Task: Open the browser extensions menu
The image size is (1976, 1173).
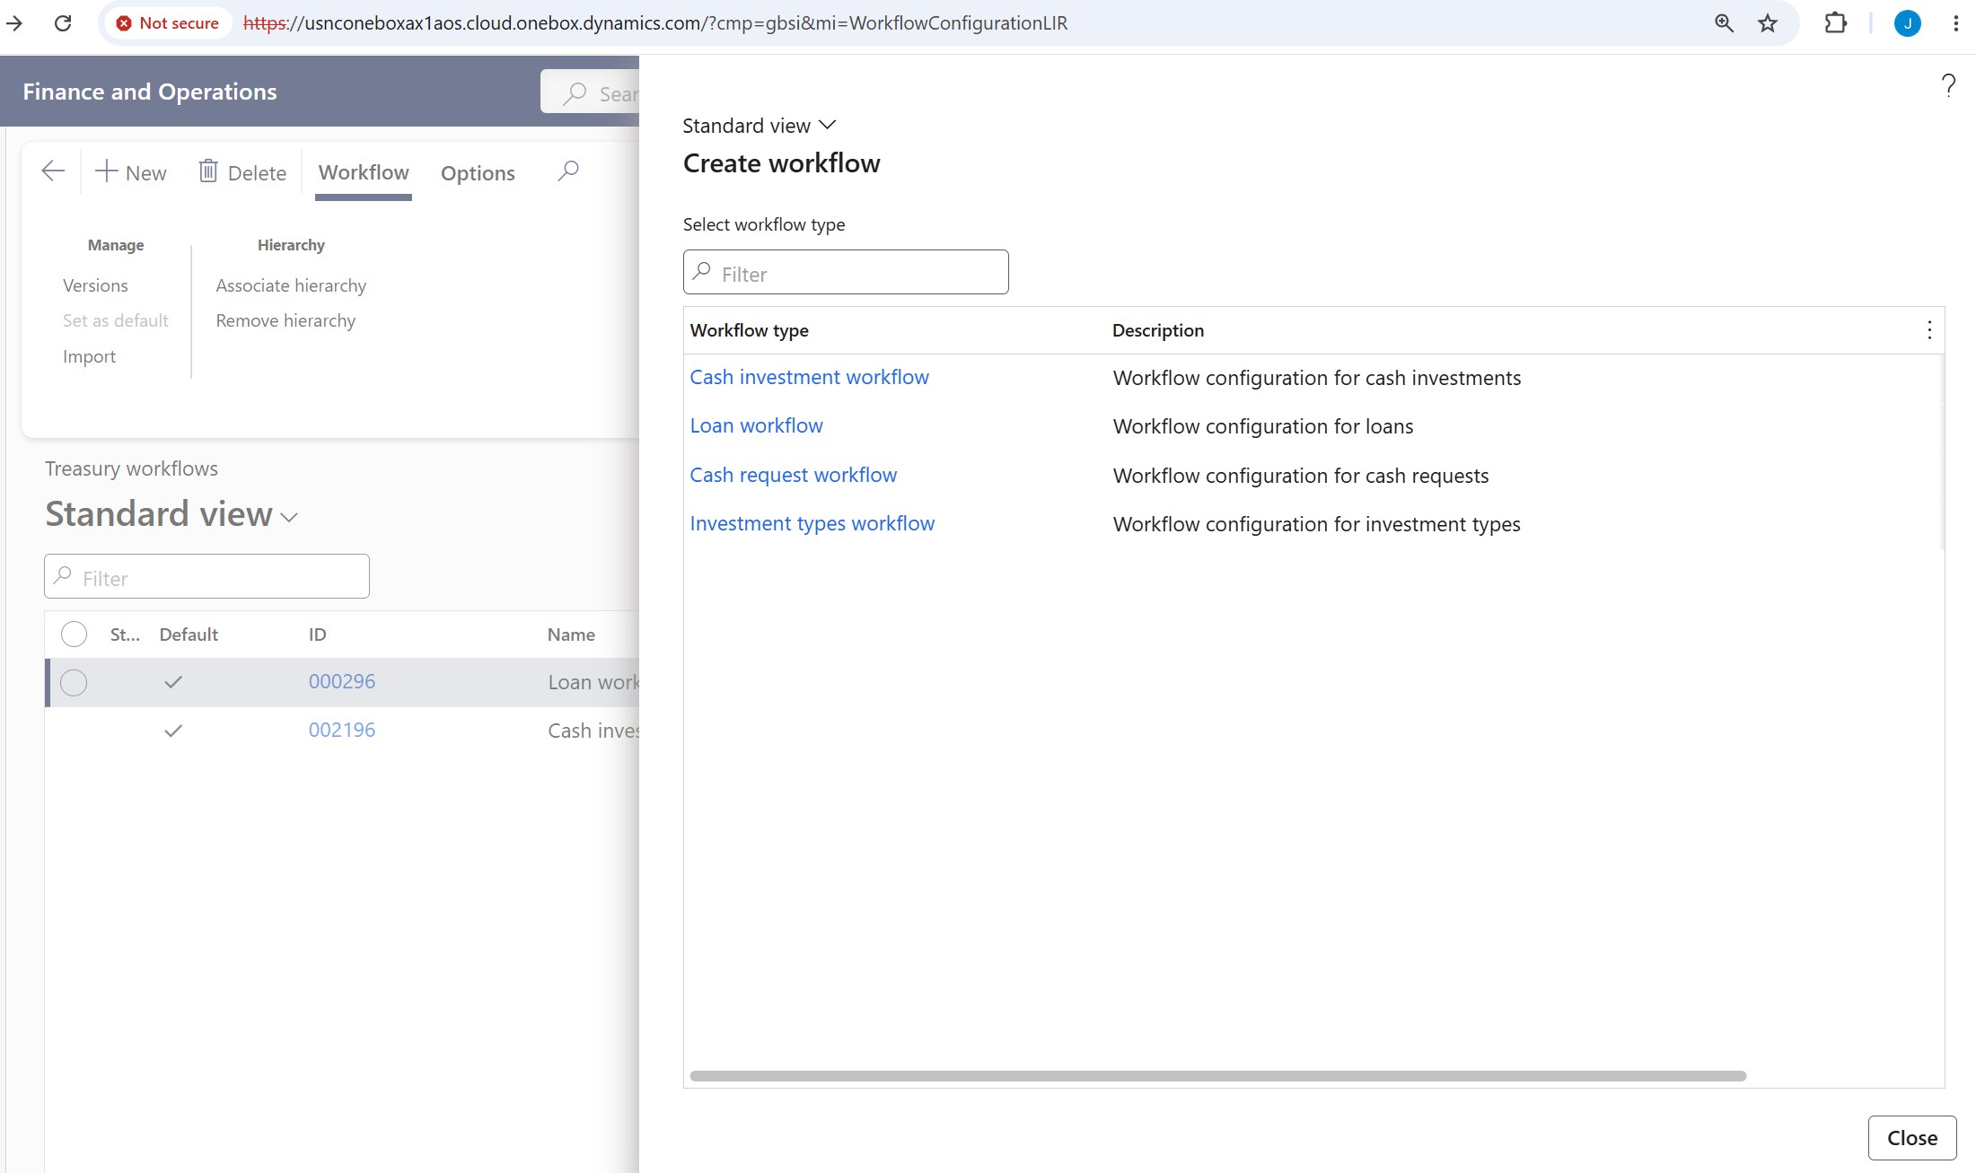Action: tap(1836, 23)
